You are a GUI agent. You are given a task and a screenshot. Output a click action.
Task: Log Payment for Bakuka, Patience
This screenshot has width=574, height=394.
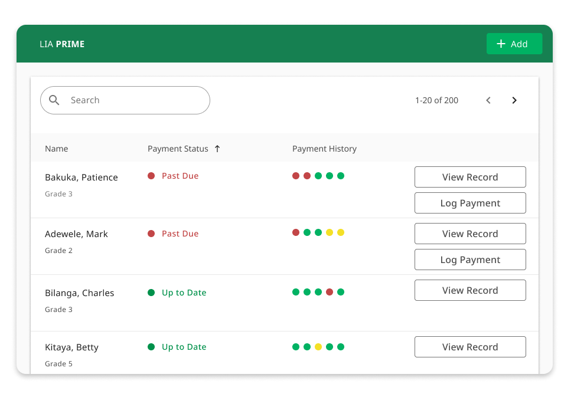click(x=470, y=203)
